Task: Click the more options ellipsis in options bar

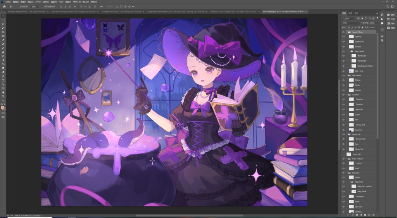Action: (102, 7)
